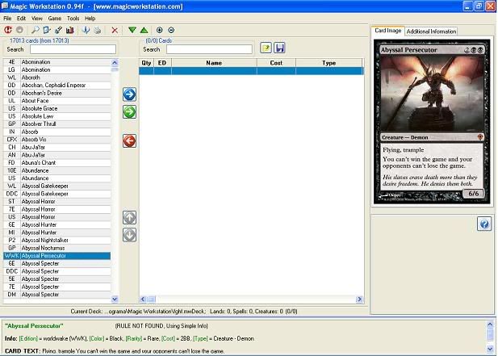Sort deck by Name column header

point(214,63)
